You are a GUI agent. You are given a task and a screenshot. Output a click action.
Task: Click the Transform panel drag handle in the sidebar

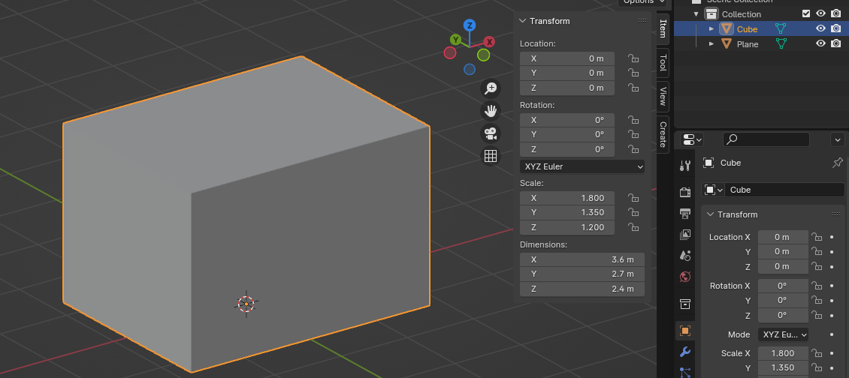coord(642,20)
